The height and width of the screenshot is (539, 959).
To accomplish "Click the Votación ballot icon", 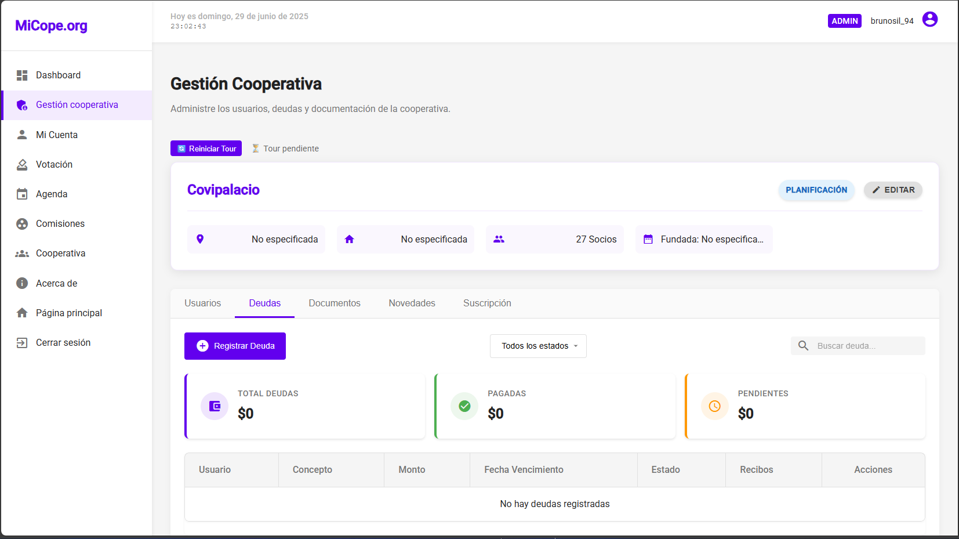I will point(22,165).
